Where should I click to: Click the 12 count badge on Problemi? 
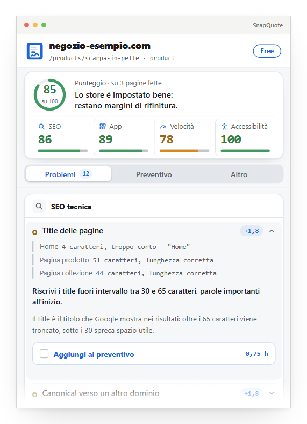tap(86, 173)
